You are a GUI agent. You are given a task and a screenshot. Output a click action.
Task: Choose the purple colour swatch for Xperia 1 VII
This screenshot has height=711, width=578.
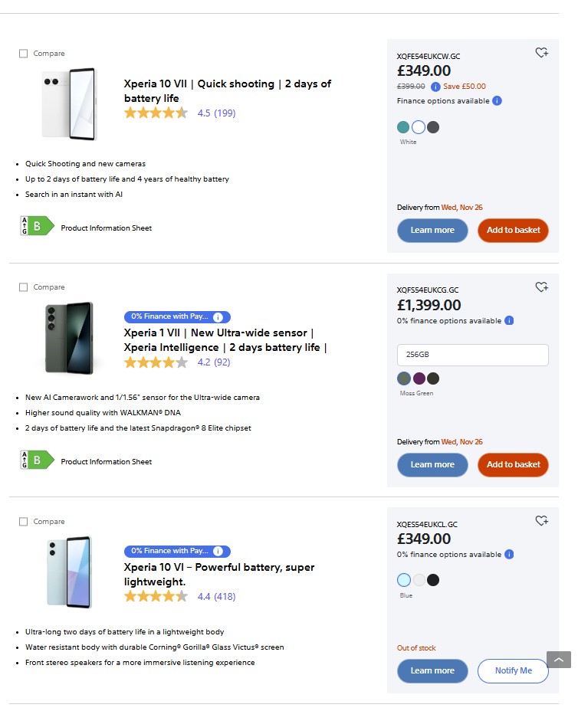click(x=419, y=378)
